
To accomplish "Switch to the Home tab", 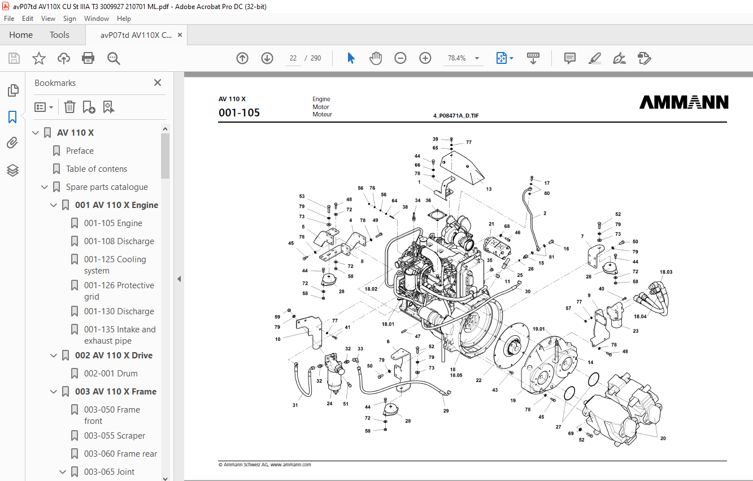I will (21, 35).
